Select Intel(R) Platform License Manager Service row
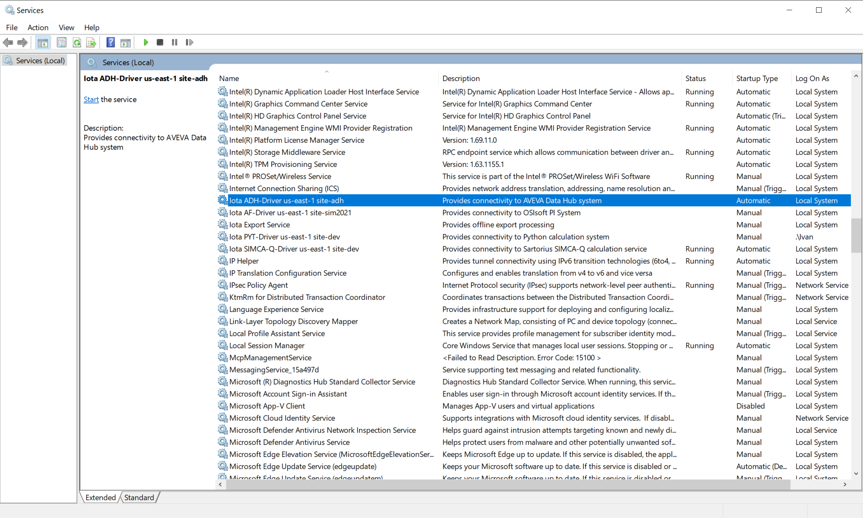Image resolution: width=863 pixels, height=518 pixels. point(534,140)
